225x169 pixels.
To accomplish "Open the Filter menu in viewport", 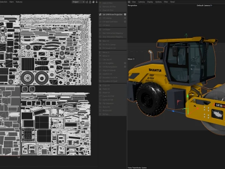I will [x=166, y=2].
